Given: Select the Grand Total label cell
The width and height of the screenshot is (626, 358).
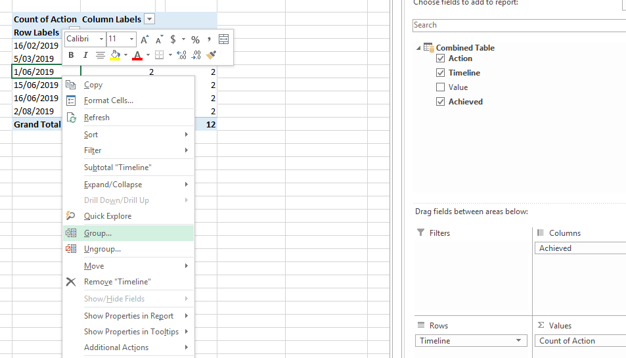Looking at the screenshot, I should tap(37, 125).
